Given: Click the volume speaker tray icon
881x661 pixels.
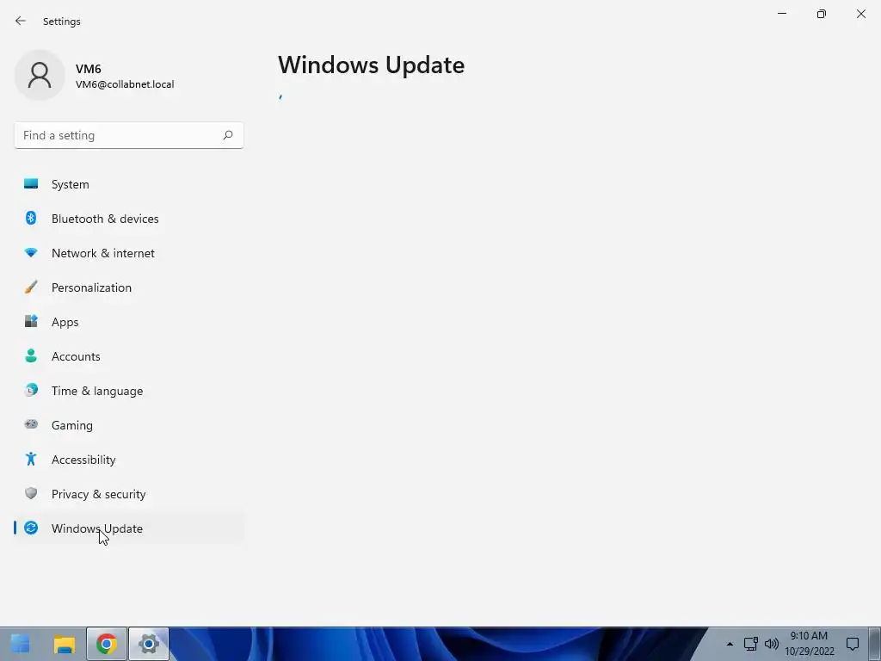Looking at the screenshot, I should point(772,644).
